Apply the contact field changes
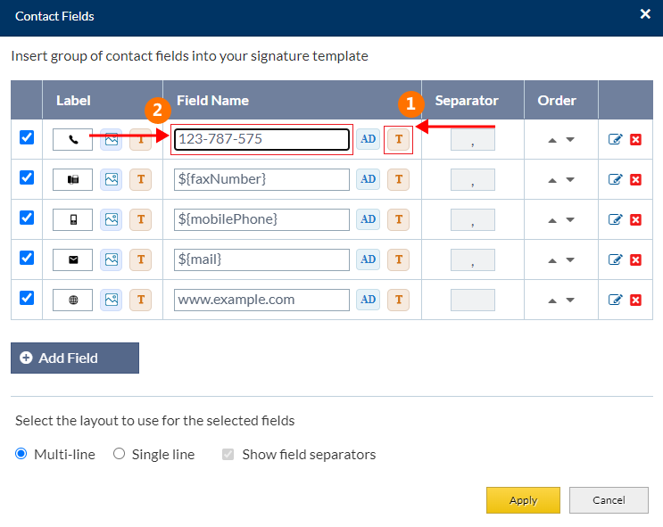Image resolution: width=663 pixels, height=527 pixels. click(x=523, y=500)
